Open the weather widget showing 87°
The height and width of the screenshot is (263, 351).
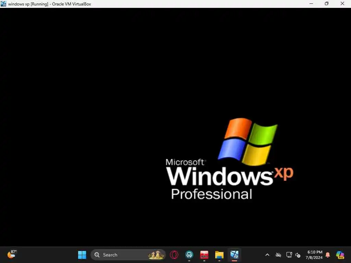coord(12,254)
